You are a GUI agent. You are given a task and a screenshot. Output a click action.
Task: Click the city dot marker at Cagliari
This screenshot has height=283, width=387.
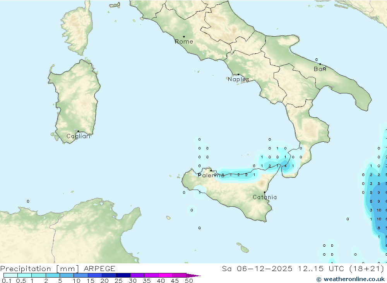[x=78, y=131]
